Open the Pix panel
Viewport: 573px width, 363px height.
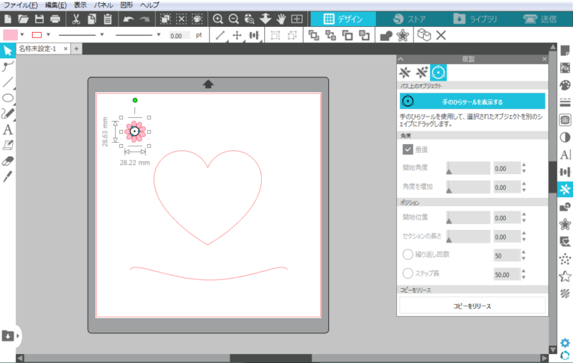click(x=565, y=68)
